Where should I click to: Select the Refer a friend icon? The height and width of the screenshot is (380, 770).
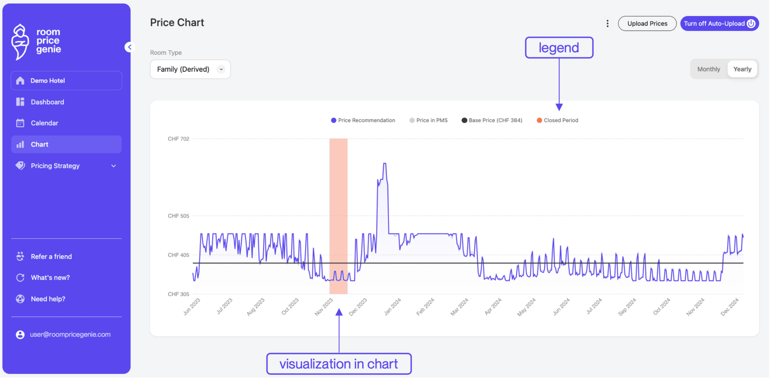point(20,256)
